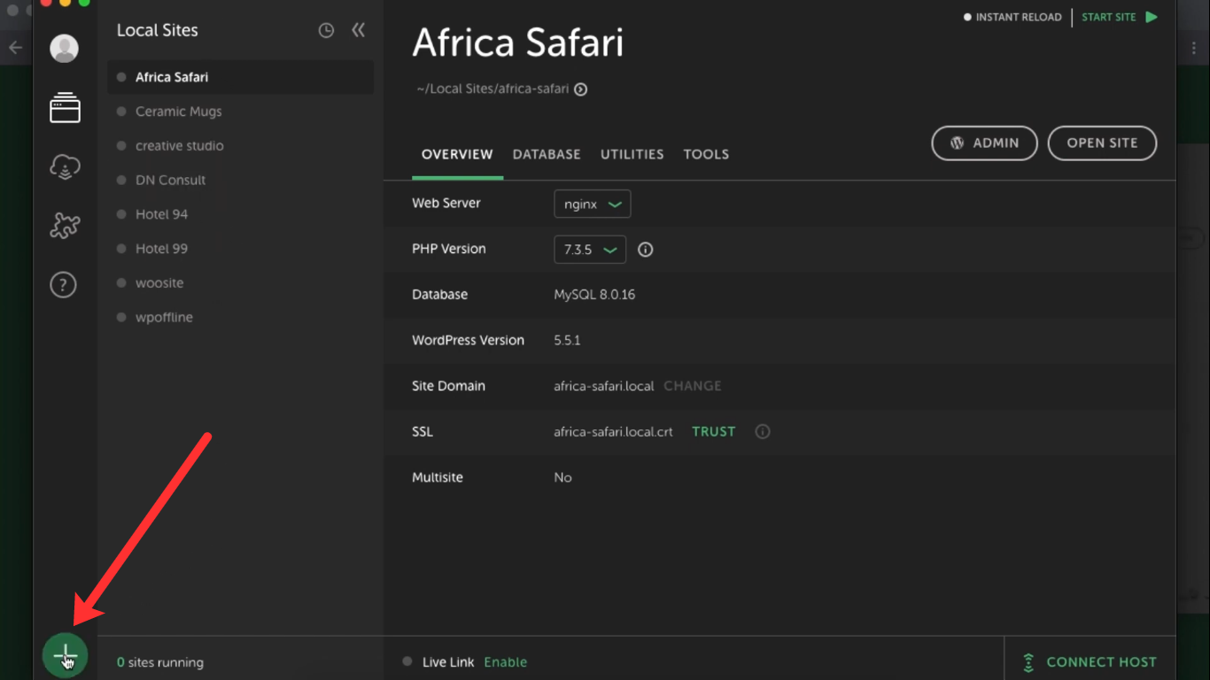
Task: Click the "~/Local Sites/africa-safari" path text
Action: point(493,89)
